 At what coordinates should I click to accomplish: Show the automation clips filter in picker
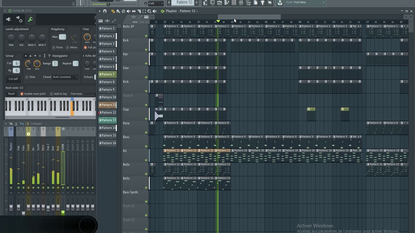coord(114,21)
